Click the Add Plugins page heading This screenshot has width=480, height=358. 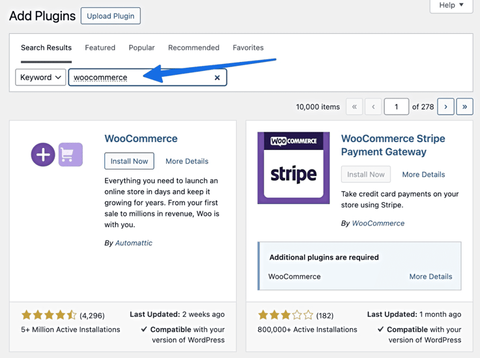[42, 16]
